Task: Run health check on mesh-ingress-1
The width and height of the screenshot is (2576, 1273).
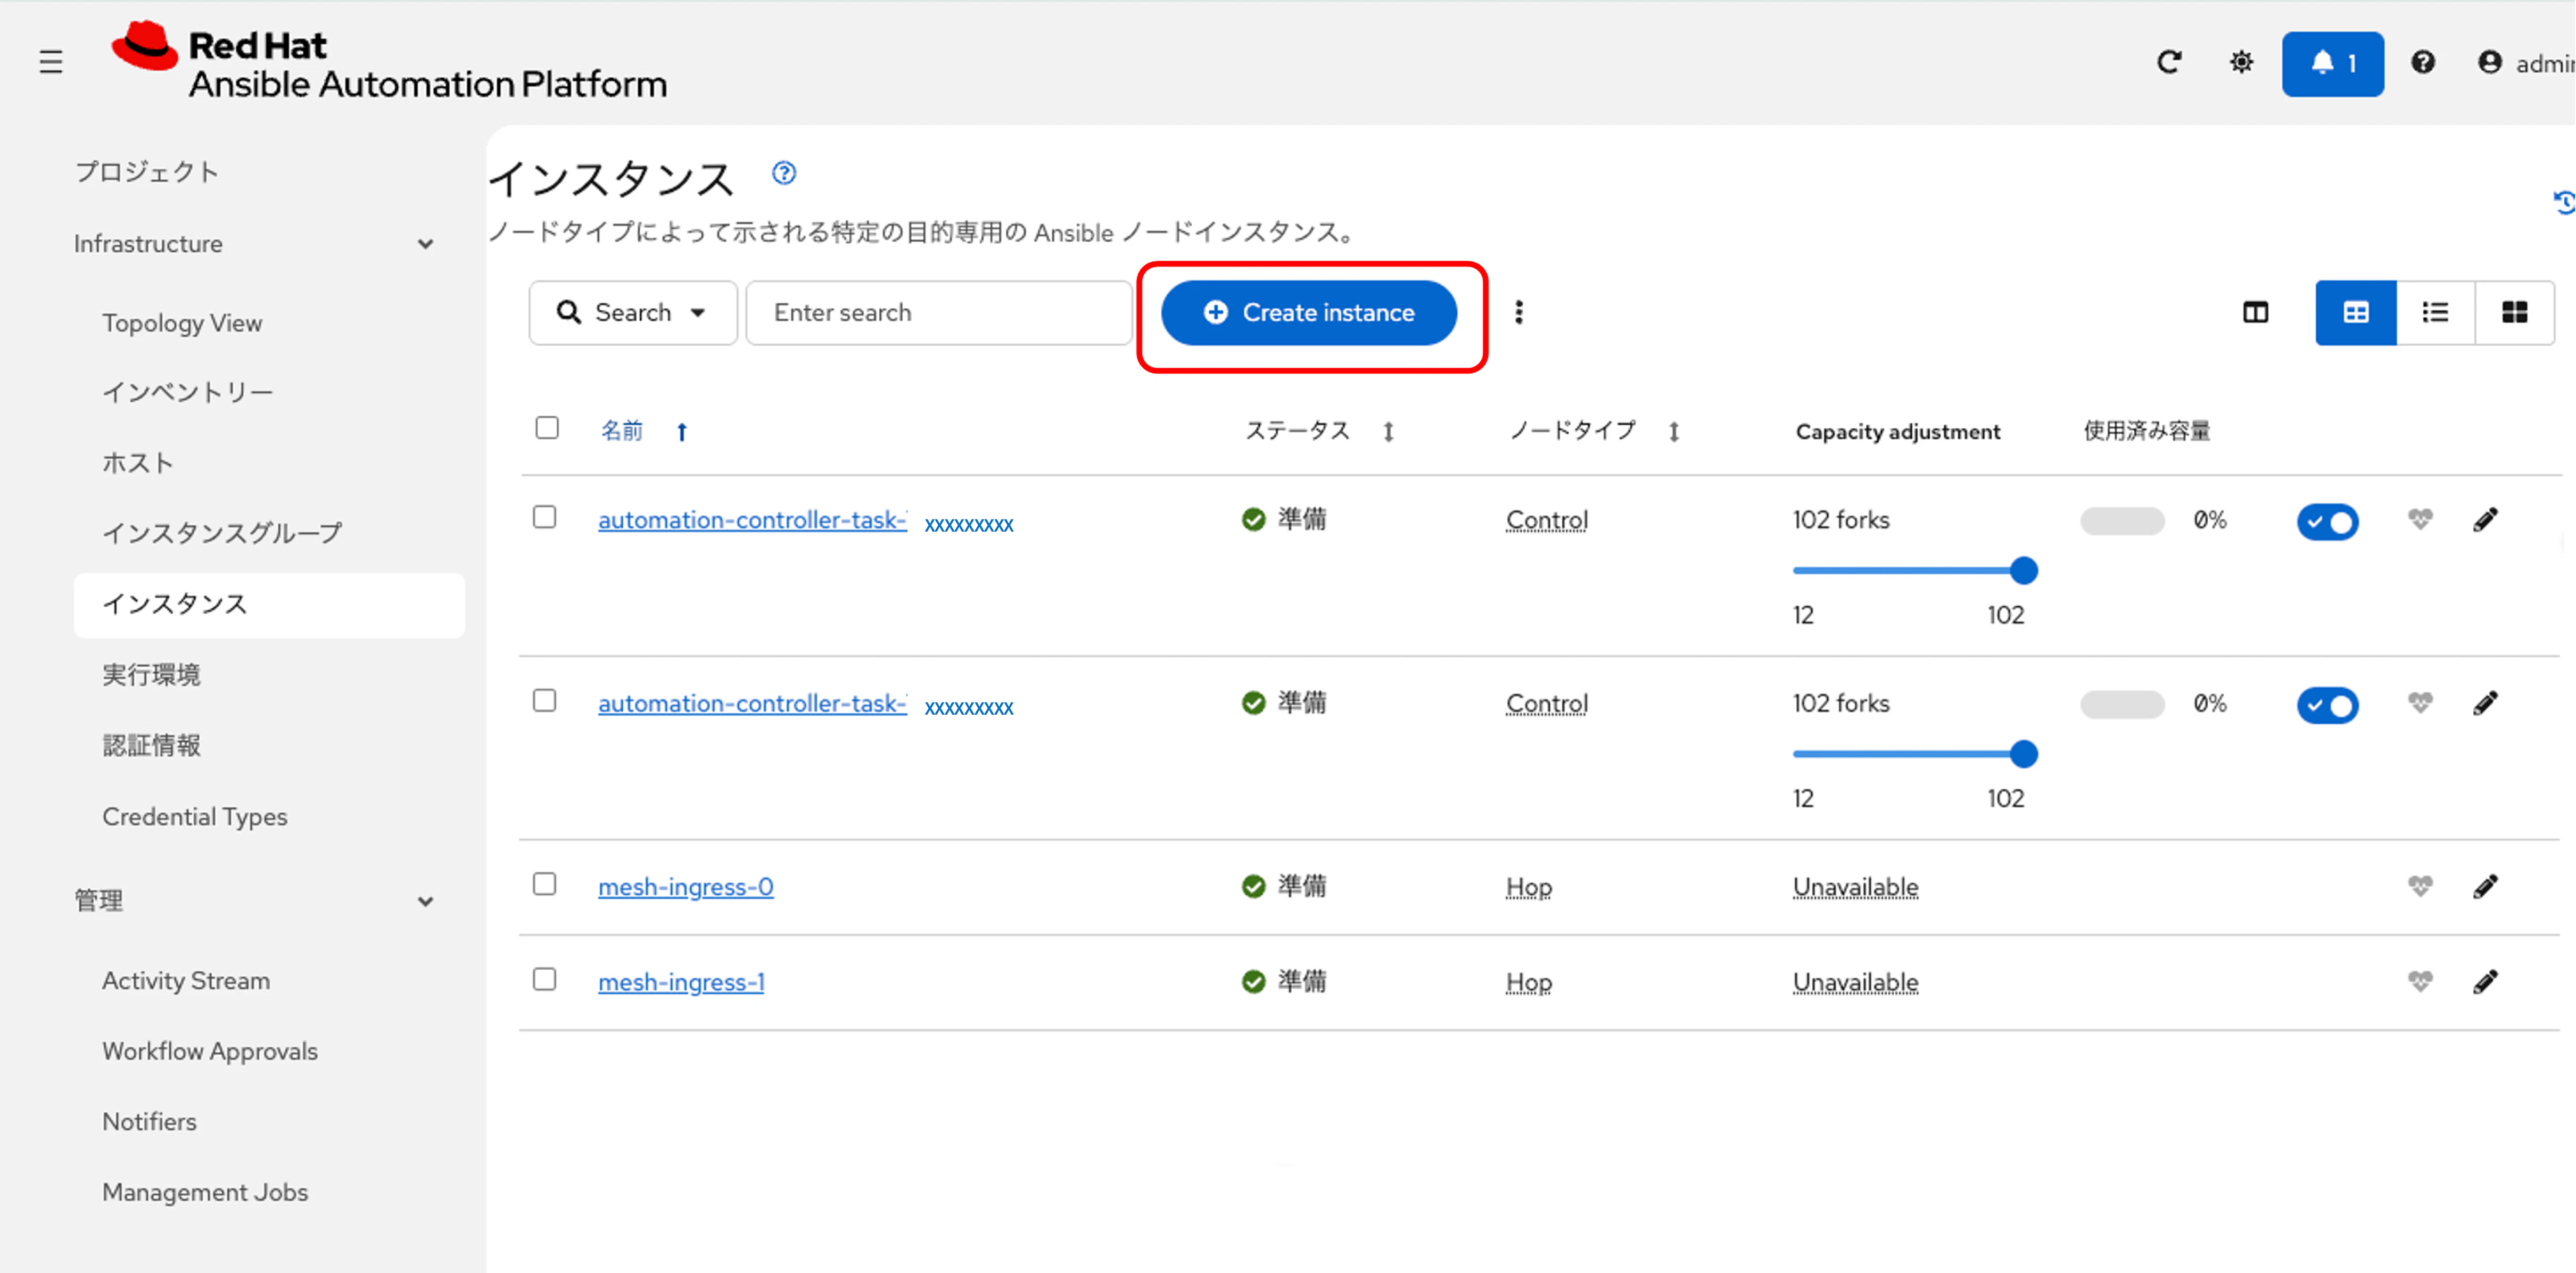Action: (2420, 981)
